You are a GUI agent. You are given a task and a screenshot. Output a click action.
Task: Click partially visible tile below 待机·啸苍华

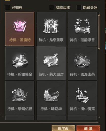51,118
